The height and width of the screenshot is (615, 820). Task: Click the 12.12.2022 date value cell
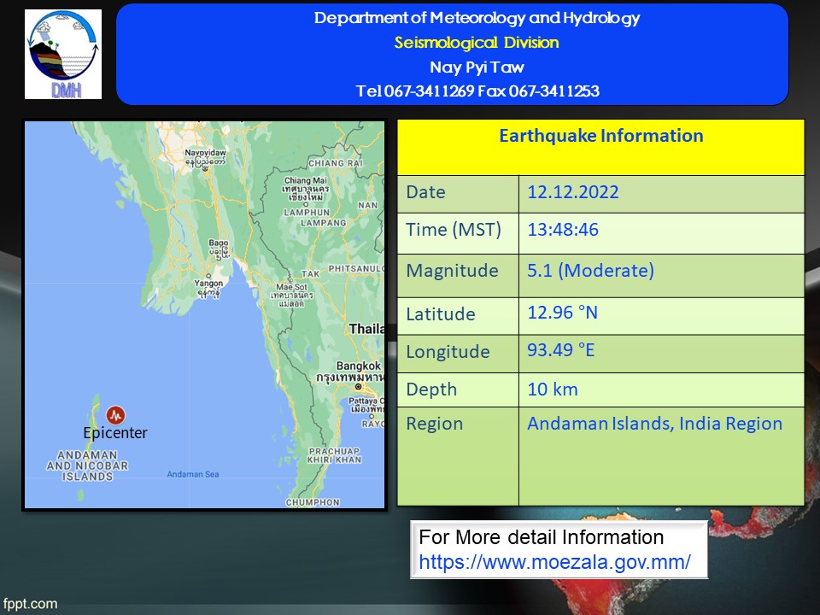point(573,192)
